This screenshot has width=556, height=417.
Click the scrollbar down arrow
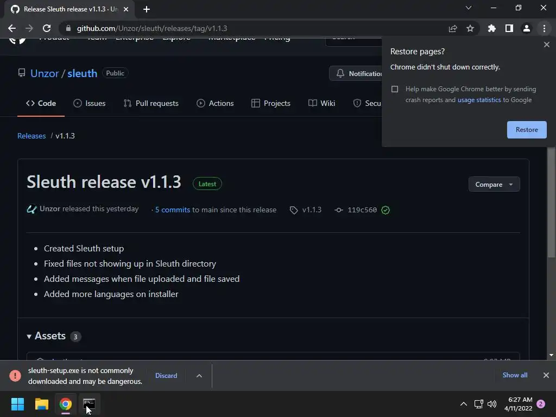point(551,355)
